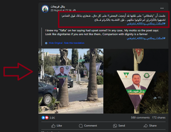Click the public audience globe icon
Viewport: 171px width, 132px height.
tap(74, 10)
